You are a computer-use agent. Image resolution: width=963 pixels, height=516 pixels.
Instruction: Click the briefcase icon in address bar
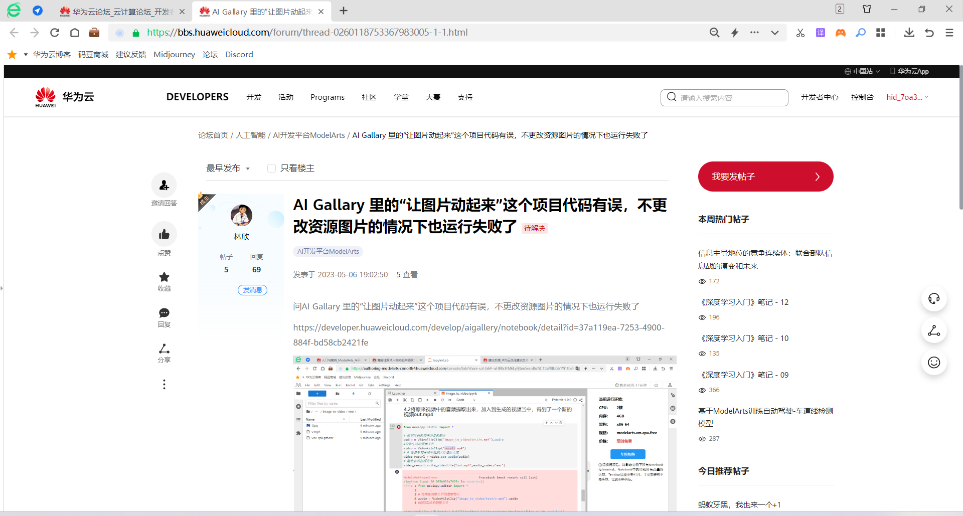[x=94, y=33]
